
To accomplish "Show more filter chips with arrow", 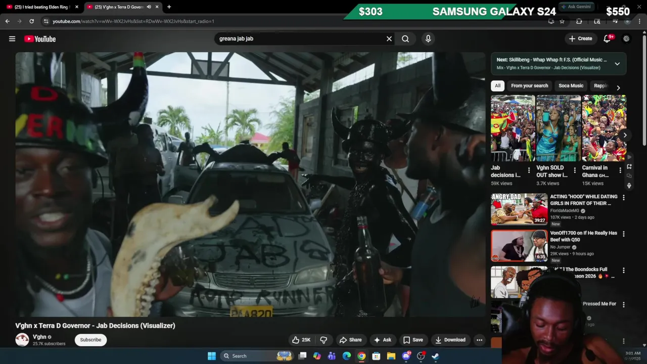I will click(618, 87).
